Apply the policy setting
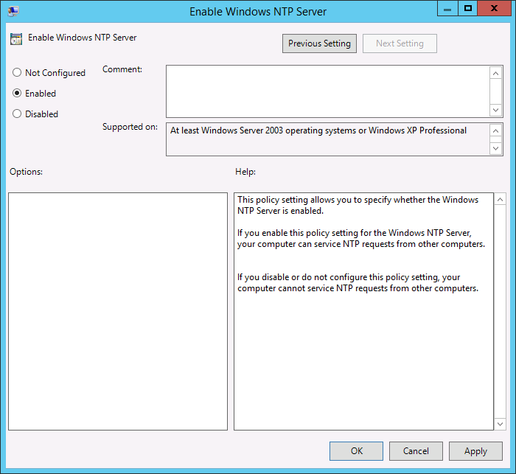This screenshot has height=474, width=516. coord(475,451)
